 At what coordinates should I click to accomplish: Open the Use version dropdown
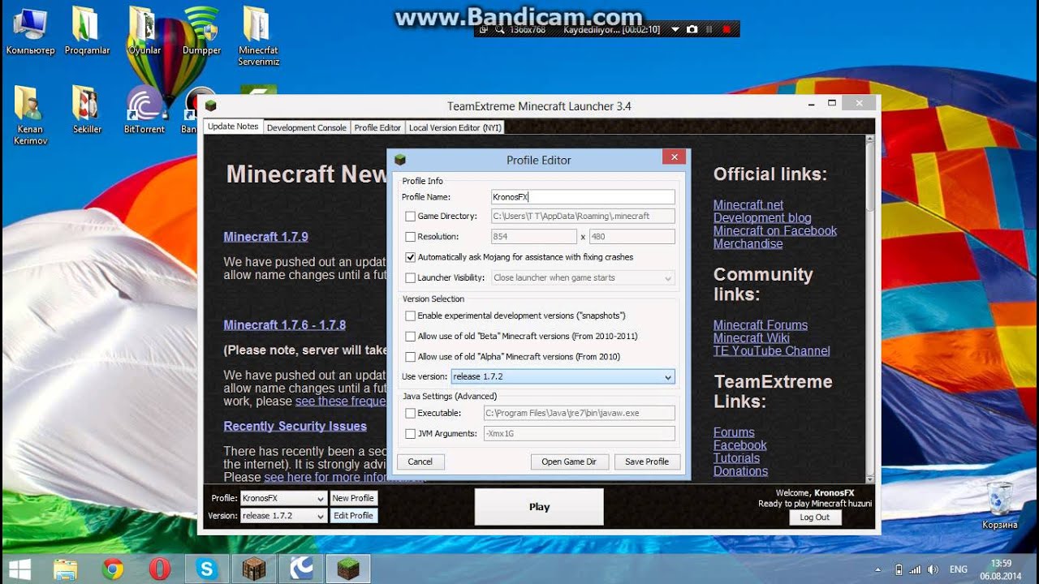click(x=563, y=376)
